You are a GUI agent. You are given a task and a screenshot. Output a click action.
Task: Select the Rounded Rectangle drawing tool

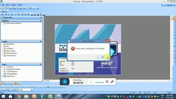pyautogui.click(x=174, y=25)
